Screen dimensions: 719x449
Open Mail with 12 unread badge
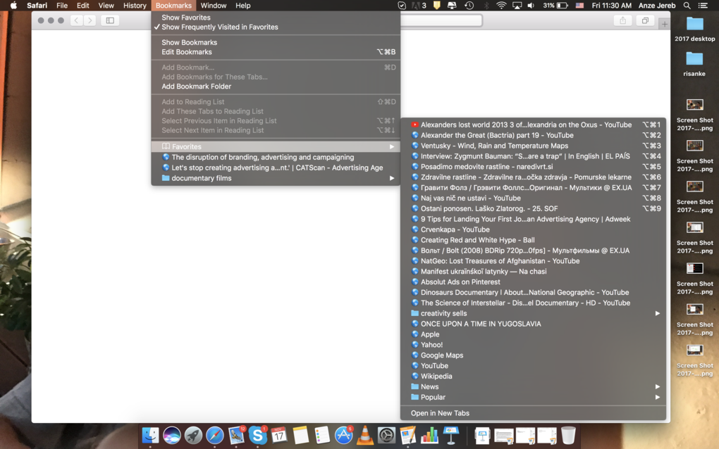pyautogui.click(x=236, y=435)
